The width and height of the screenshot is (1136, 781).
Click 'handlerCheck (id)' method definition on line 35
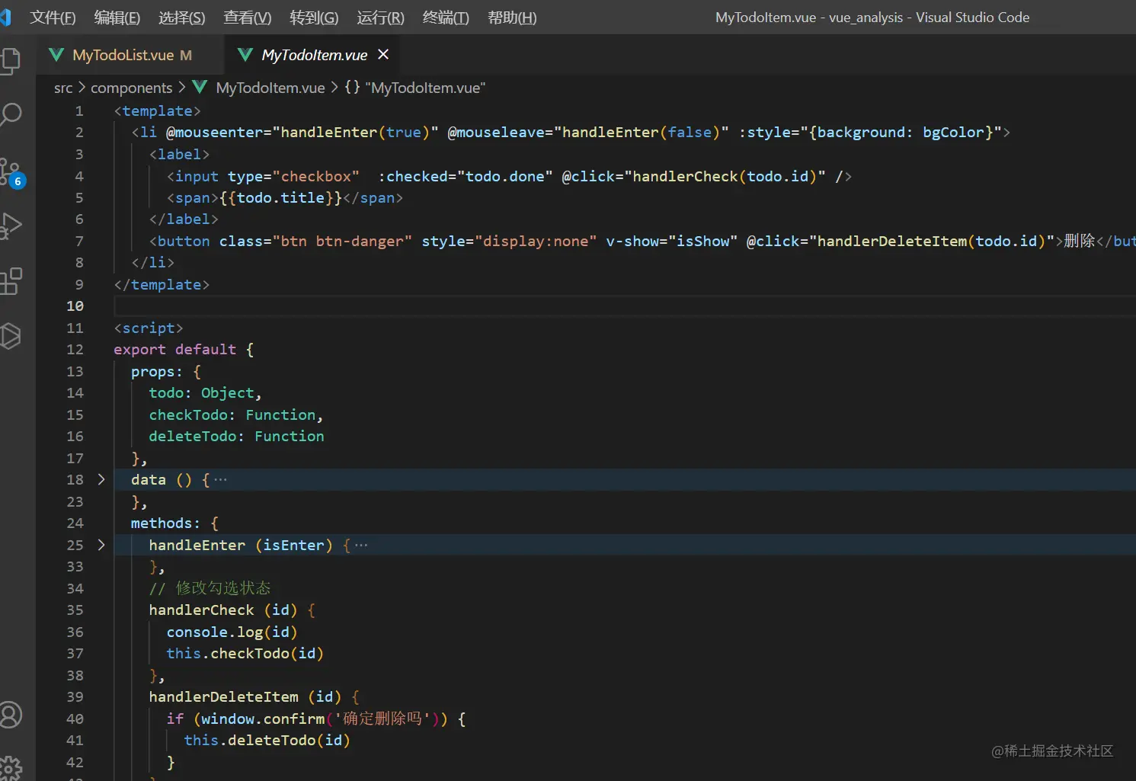223,610
